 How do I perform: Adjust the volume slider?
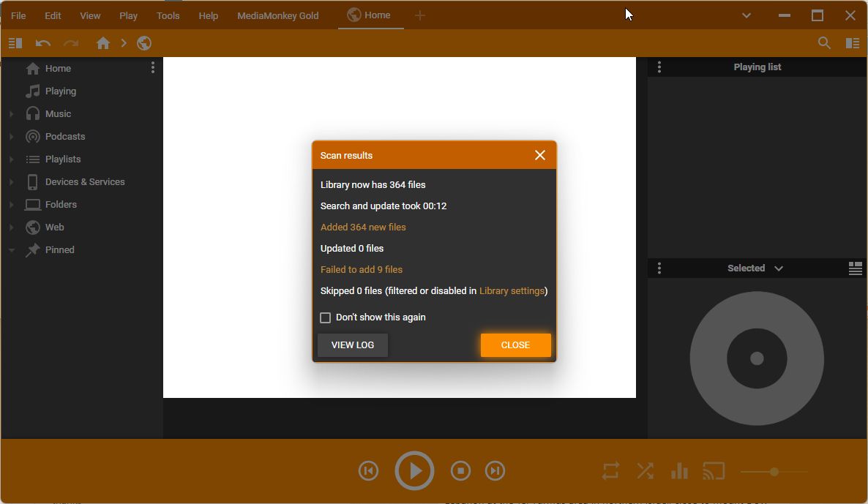click(x=774, y=472)
